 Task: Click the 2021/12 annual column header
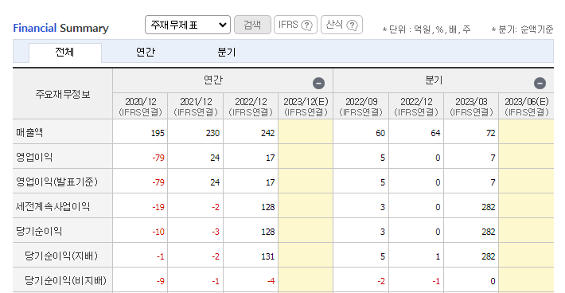pos(195,107)
